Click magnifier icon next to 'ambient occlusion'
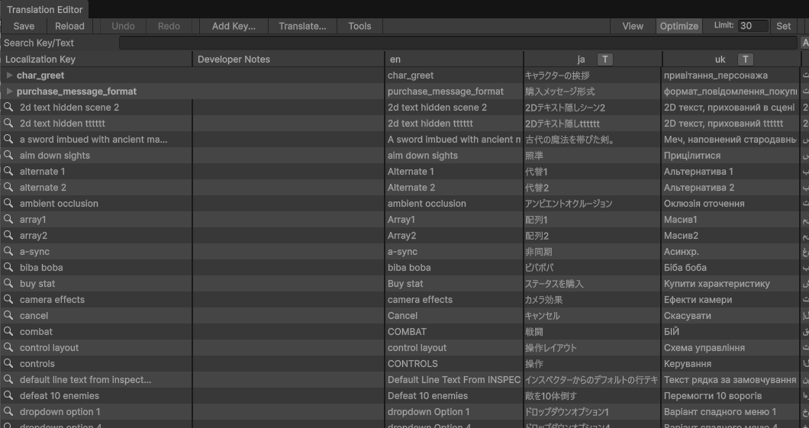This screenshot has width=809, height=428. coord(9,204)
